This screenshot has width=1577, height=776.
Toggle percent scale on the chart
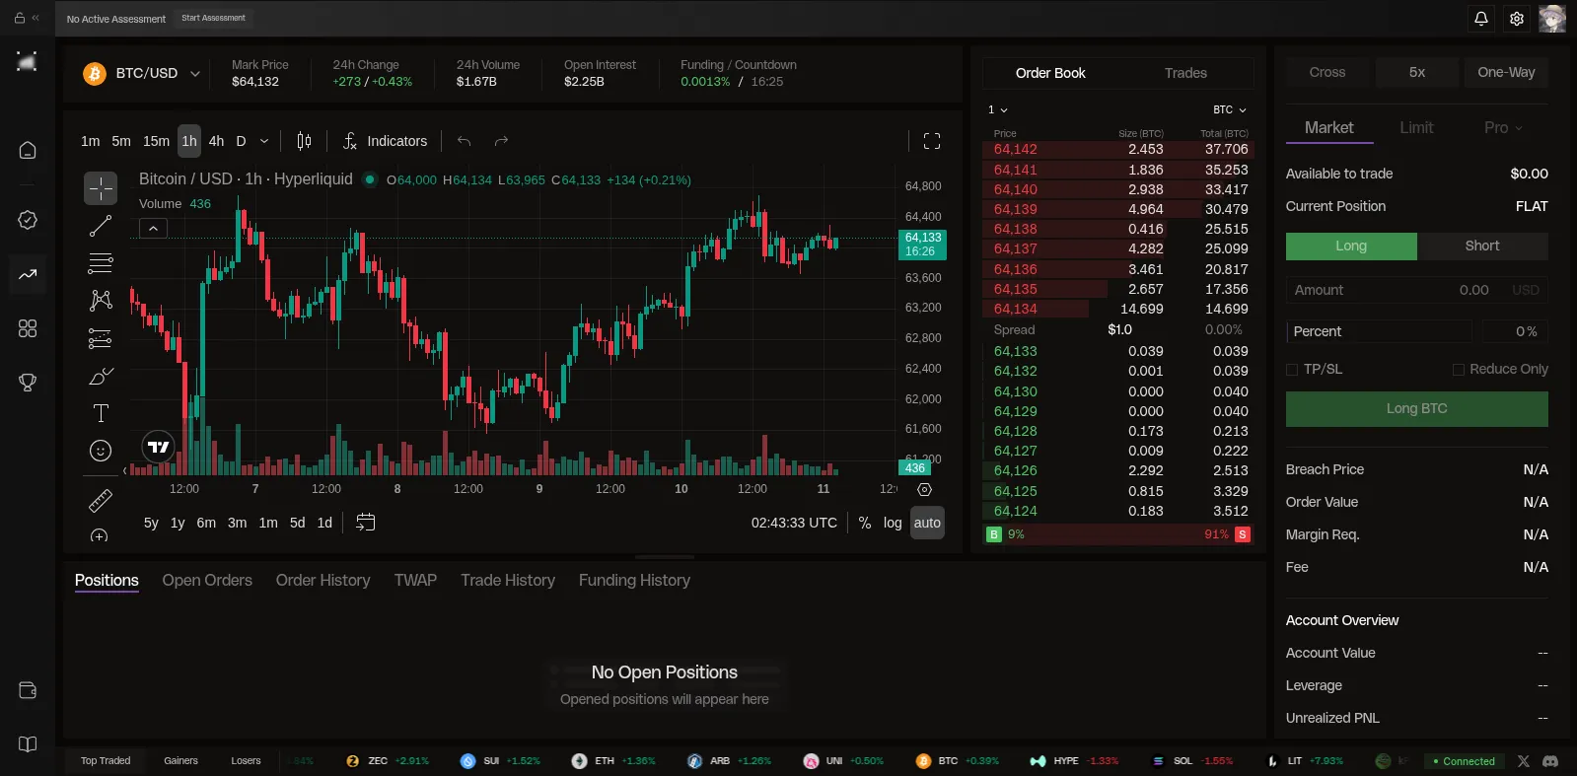pos(865,523)
